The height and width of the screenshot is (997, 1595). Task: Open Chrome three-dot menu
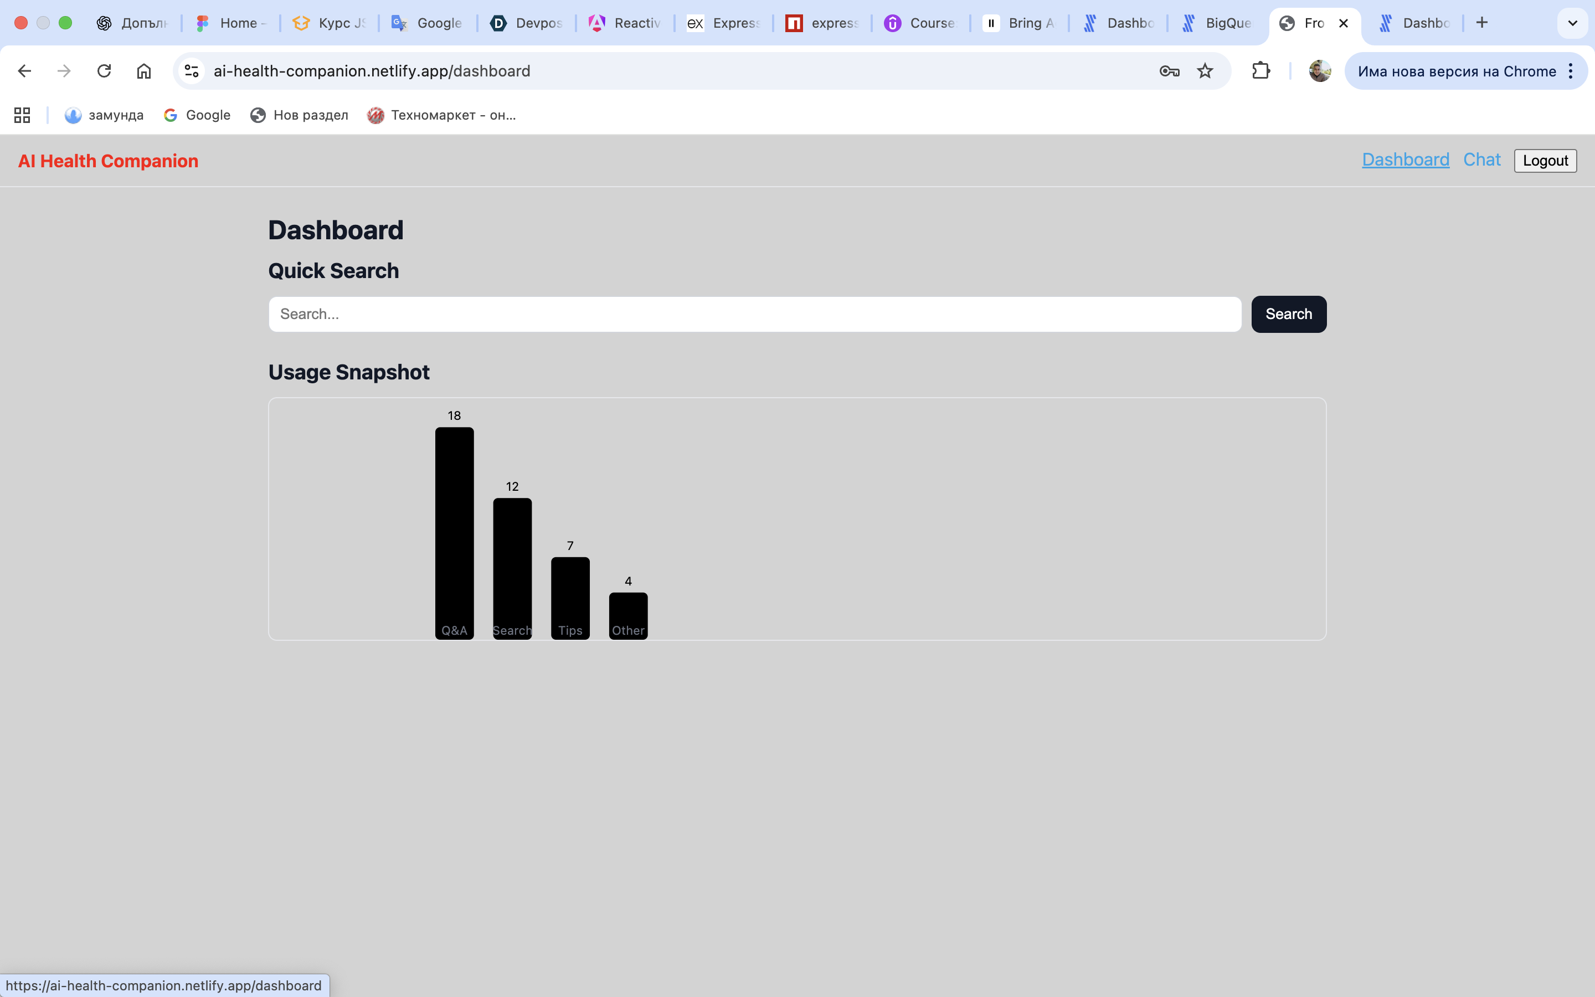click(1571, 70)
